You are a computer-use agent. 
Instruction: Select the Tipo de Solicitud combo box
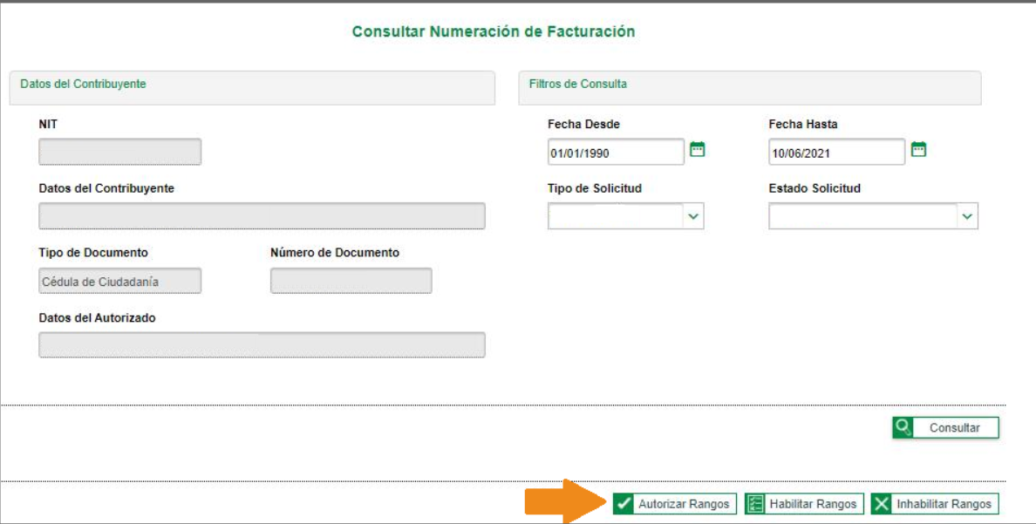(616, 216)
